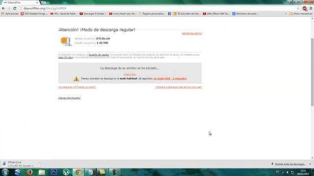Open the 500 Greatest Songs bookmark

tap(34, 14)
